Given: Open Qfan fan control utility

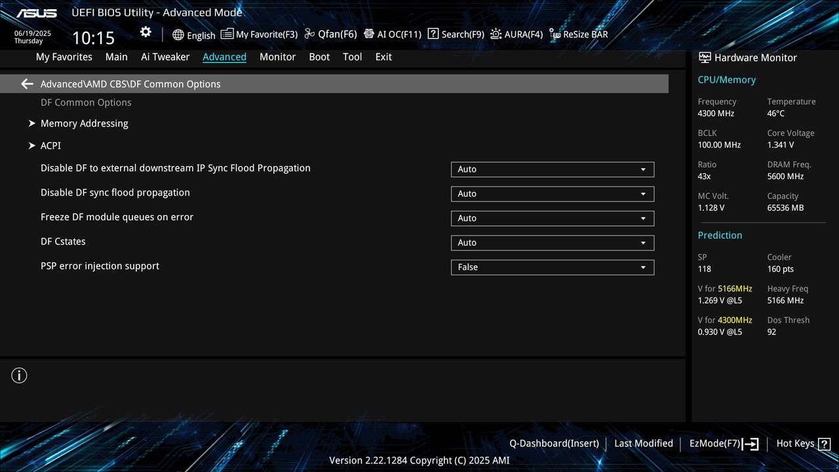Looking at the screenshot, I should point(330,34).
